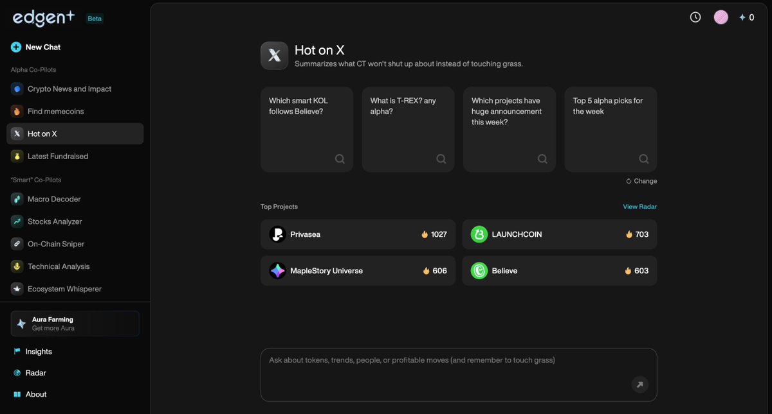Image resolution: width=772 pixels, height=414 pixels.
Task: Select Stocks Analyzer co-pilot
Action: [x=75, y=221]
